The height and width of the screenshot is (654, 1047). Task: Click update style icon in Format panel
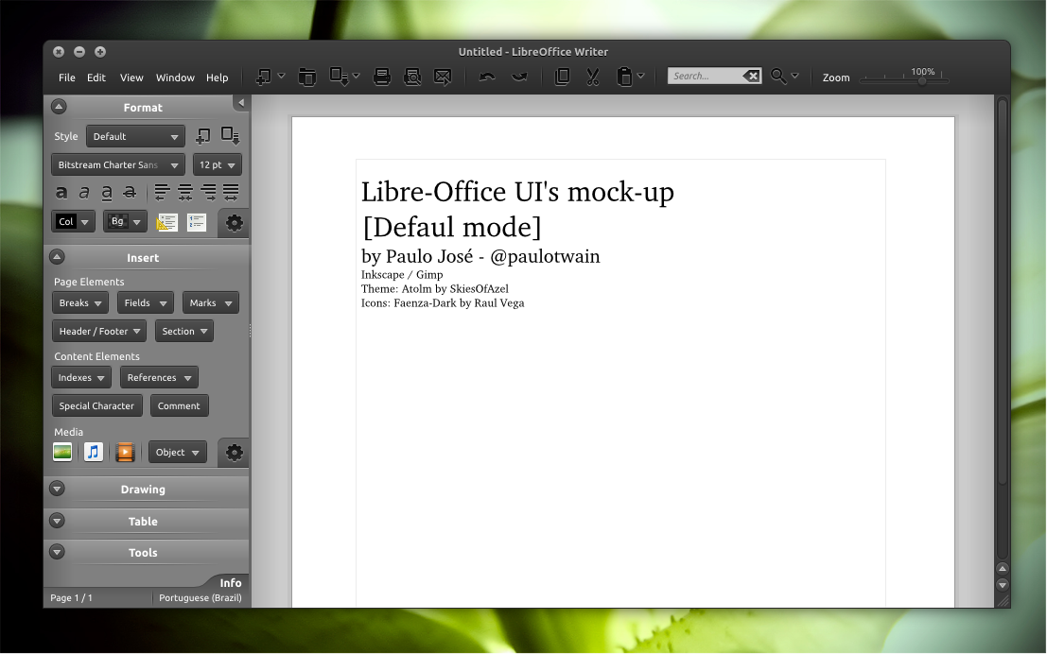(231, 135)
